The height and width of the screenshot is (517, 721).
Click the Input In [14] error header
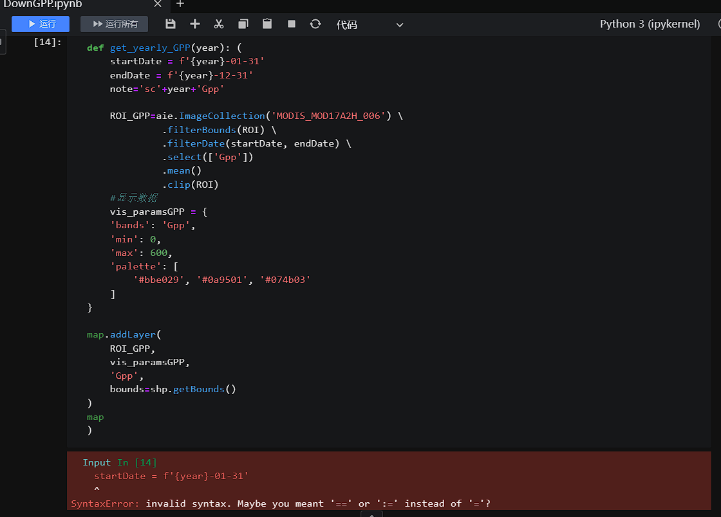coord(120,462)
